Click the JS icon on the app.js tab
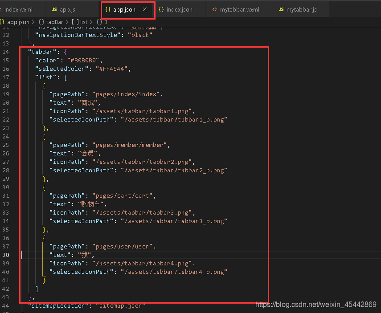 click(x=53, y=9)
